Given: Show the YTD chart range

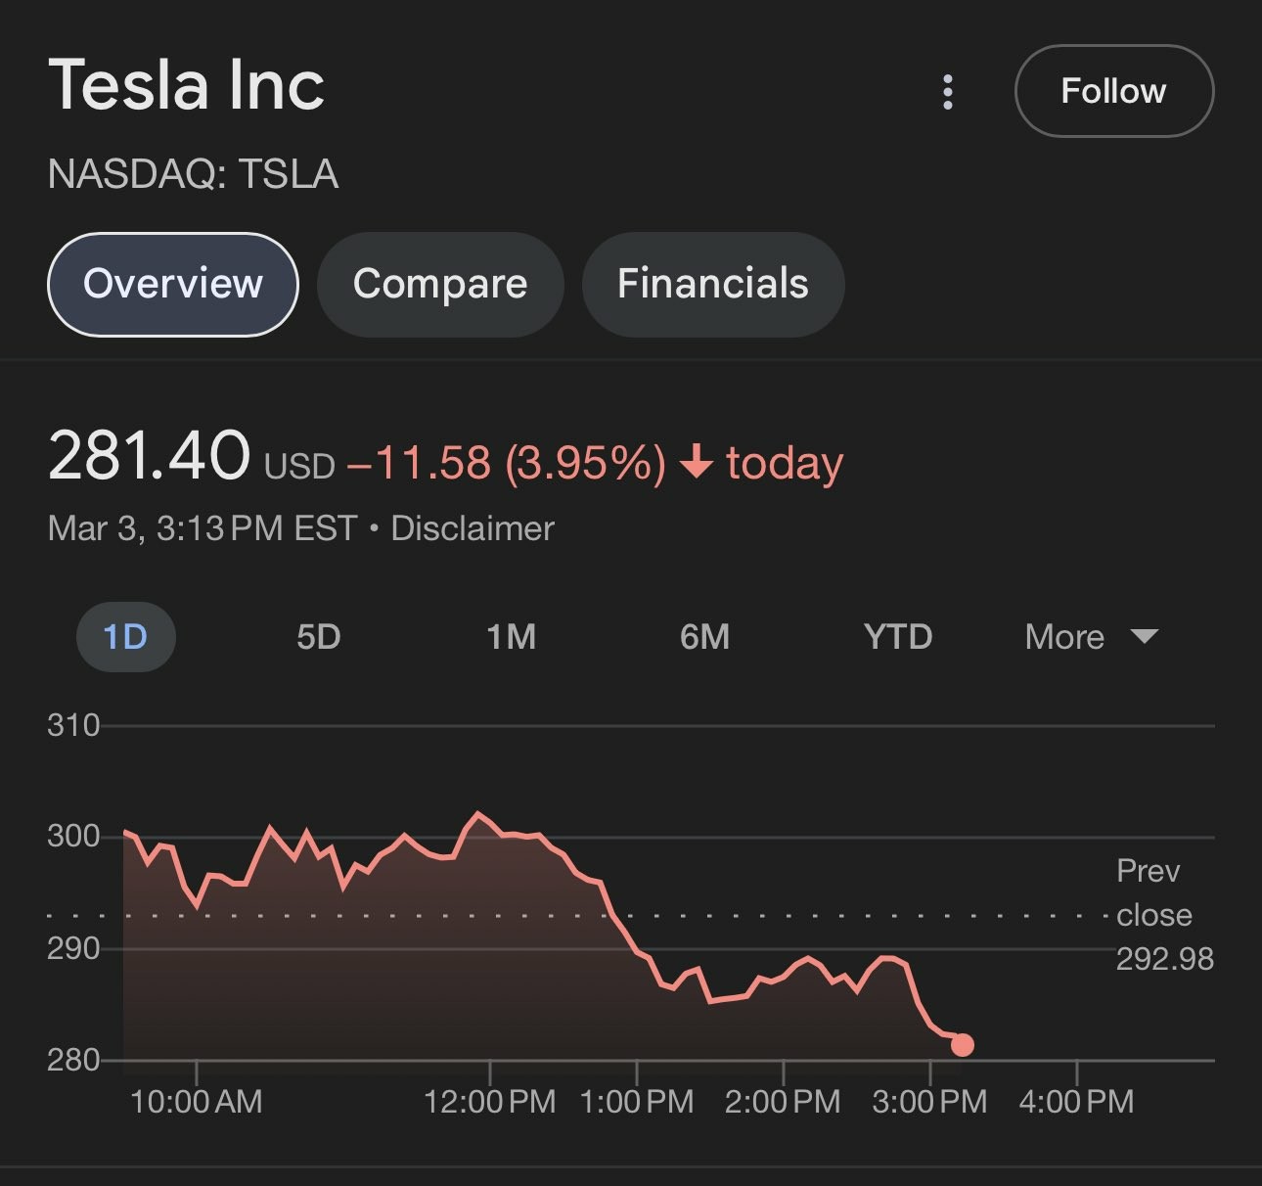Looking at the screenshot, I should tap(897, 637).
